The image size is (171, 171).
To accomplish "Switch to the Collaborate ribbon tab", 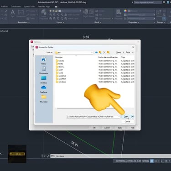I will pyautogui.click(x=16, y=7).
